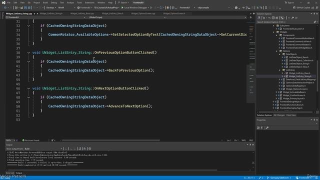Open the Tools menu
The width and height of the screenshot is (320, 180).
[x=79, y=2]
